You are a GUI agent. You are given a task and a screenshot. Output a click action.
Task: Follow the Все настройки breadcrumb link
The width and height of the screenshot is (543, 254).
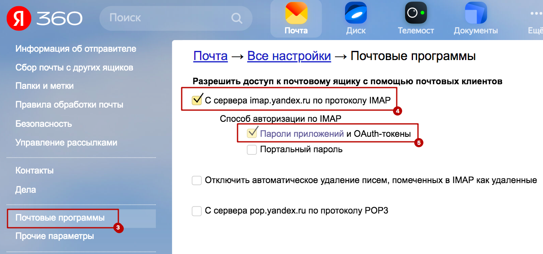(289, 56)
